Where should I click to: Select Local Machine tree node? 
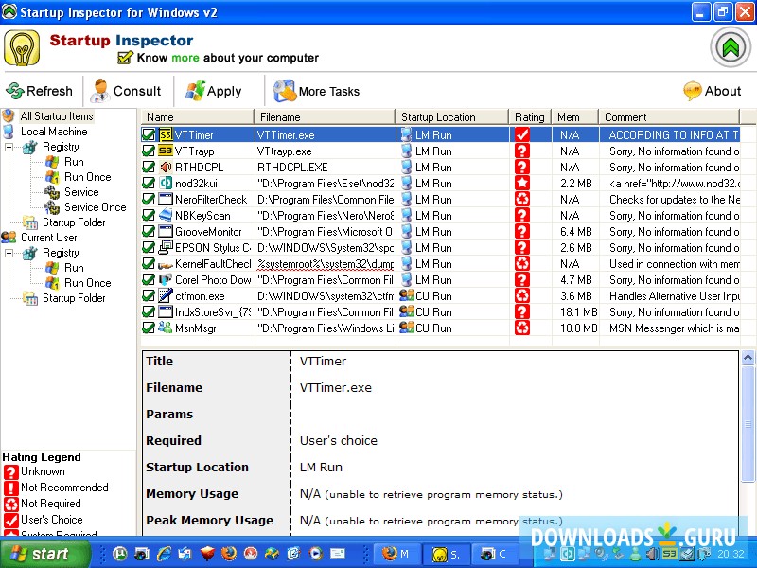(54, 132)
